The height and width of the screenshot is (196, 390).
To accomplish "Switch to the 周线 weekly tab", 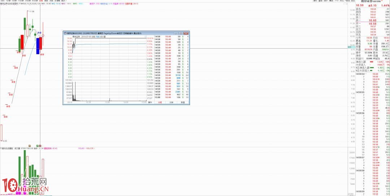I will pyautogui.click(x=46, y=1).
